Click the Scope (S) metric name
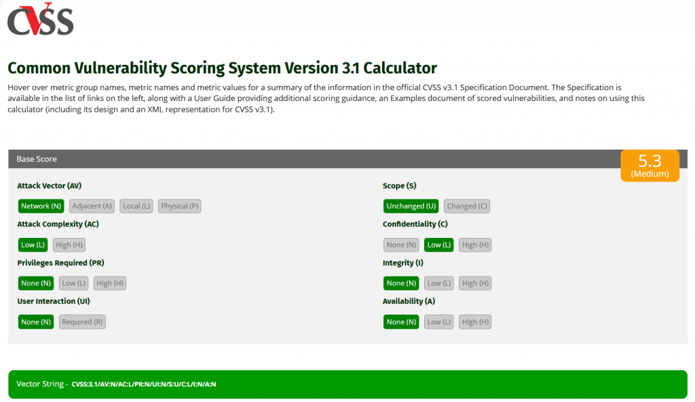Screen dimensions: 695x402 399,186
